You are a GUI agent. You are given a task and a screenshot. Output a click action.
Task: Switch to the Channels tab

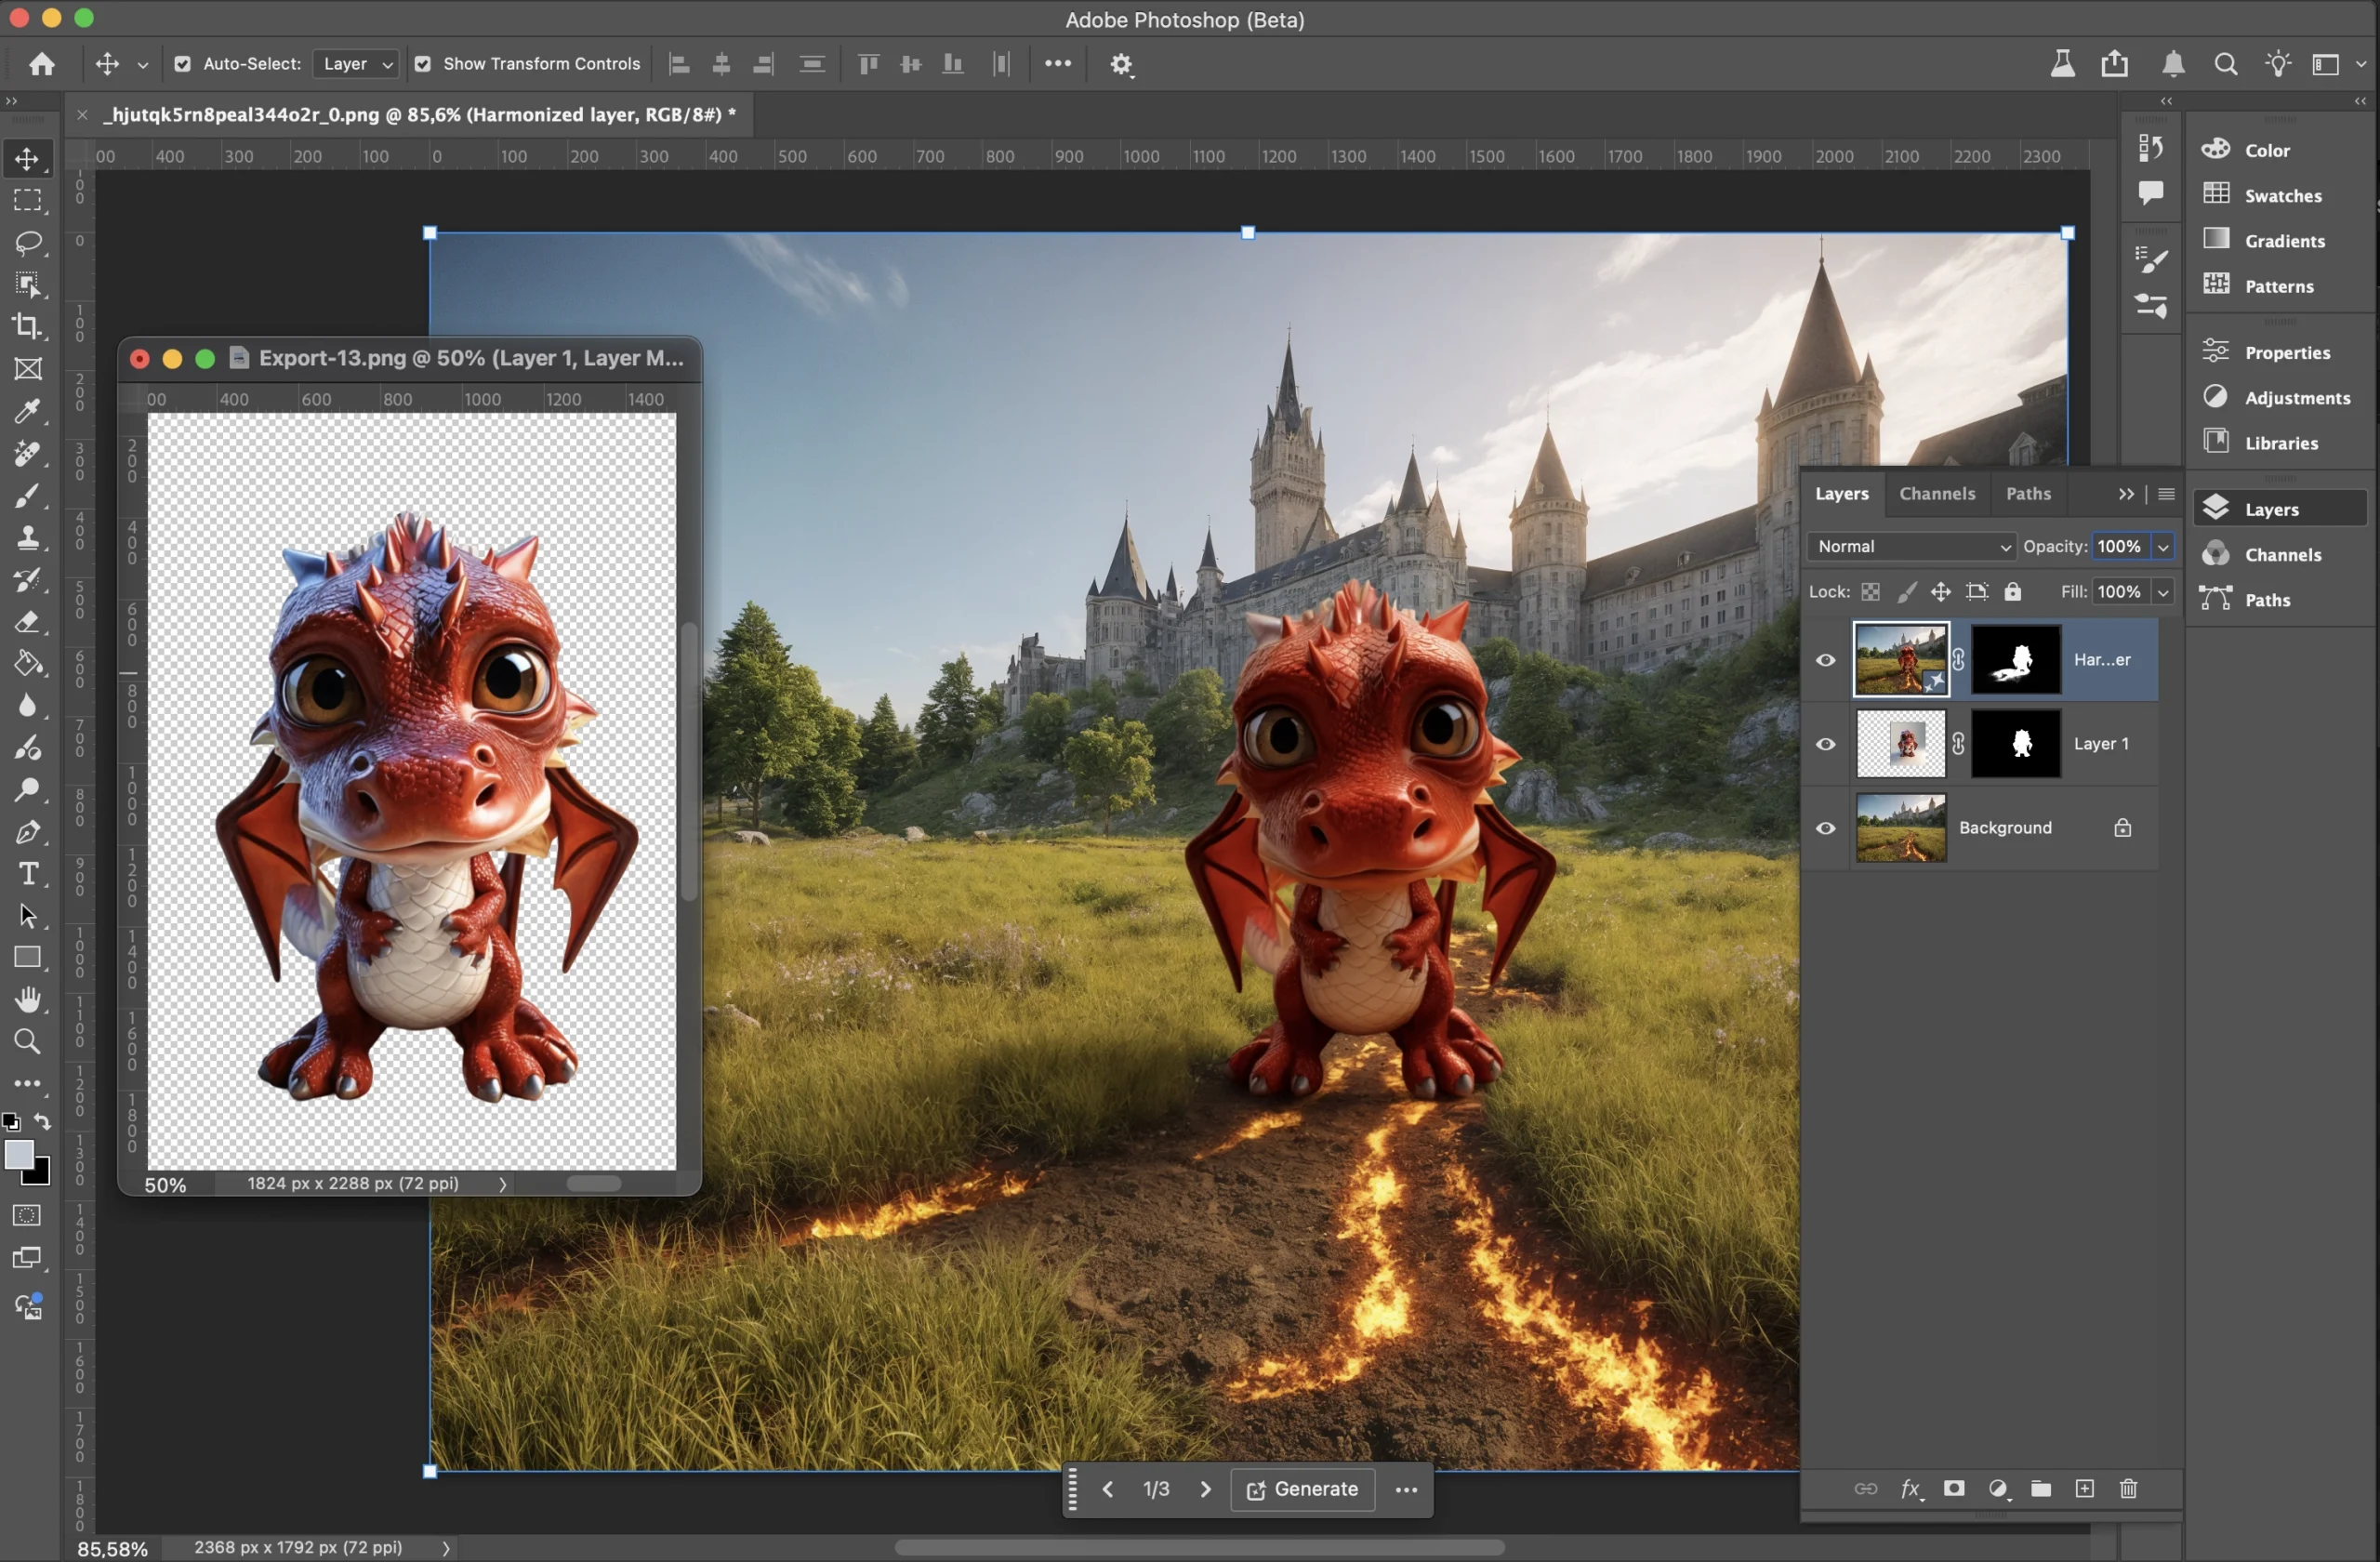(1937, 494)
